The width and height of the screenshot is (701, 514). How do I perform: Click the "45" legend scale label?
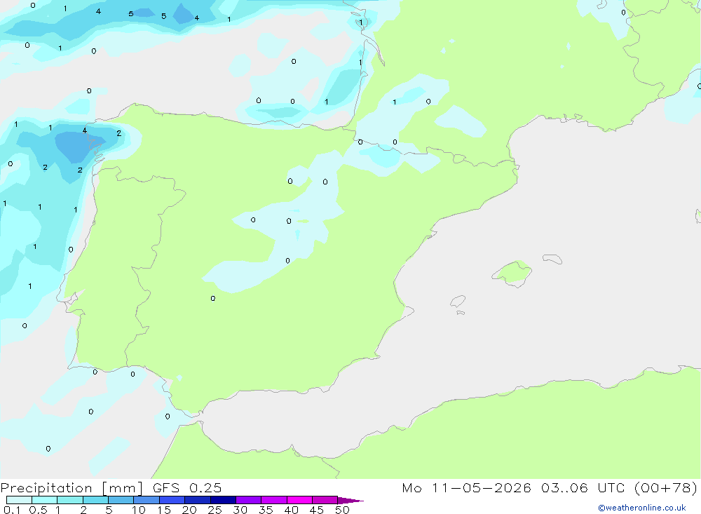coord(317,510)
